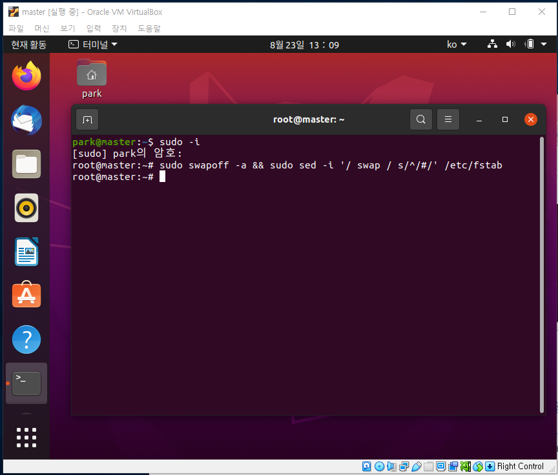The image size is (558, 475).
Task: Expand the system menu arrow in top bar
Action: [543, 45]
